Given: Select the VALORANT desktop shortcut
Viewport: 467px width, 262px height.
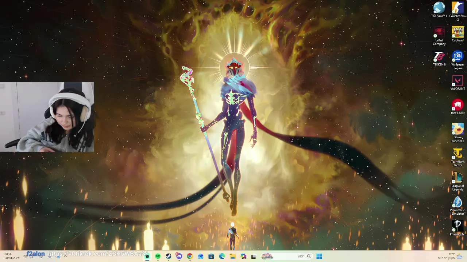Looking at the screenshot, I should [458, 83].
